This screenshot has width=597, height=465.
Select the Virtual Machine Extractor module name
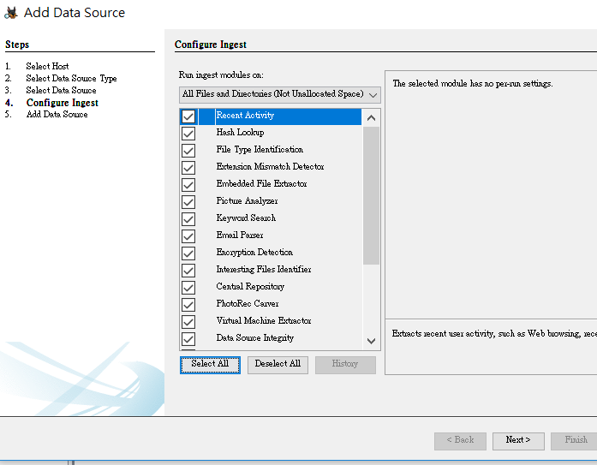[x=264, y=321]
